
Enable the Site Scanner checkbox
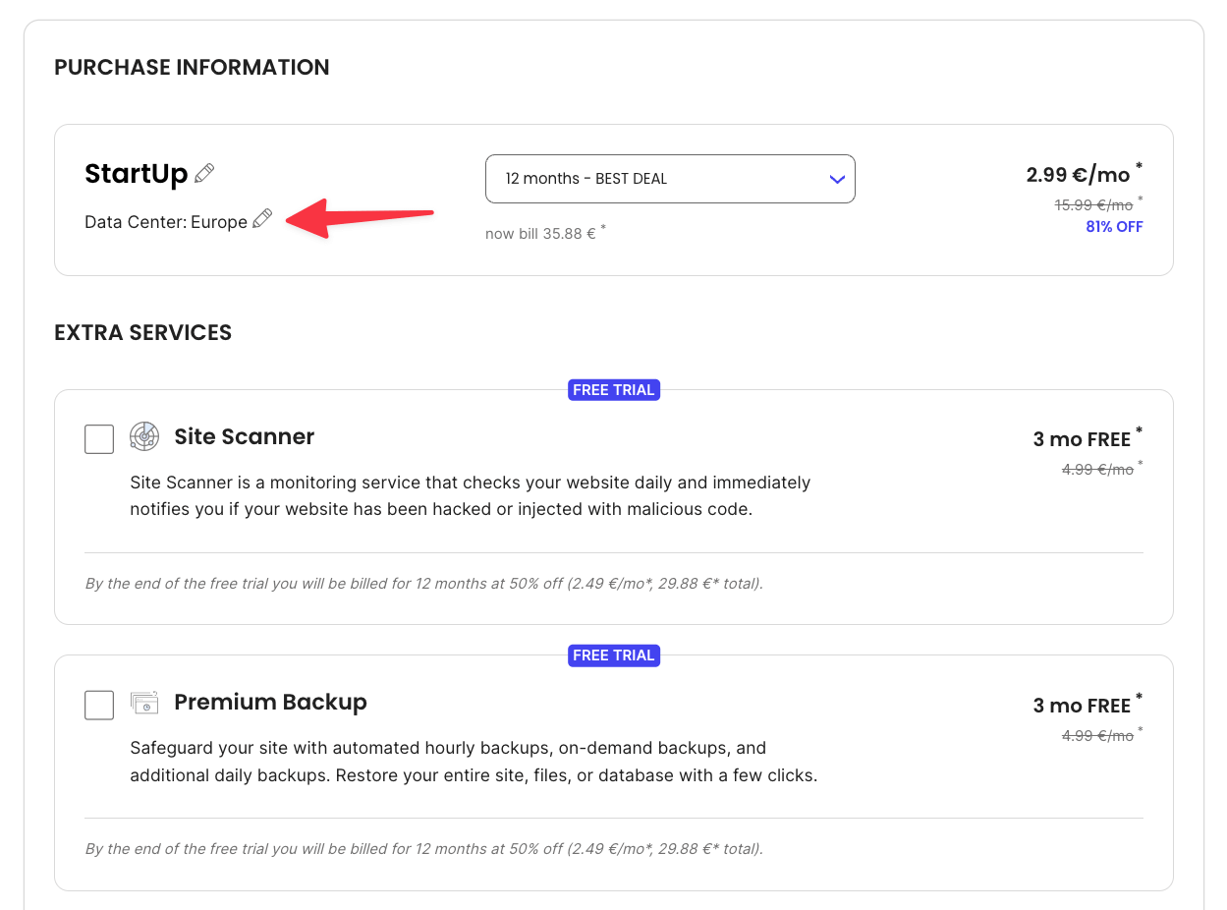(98, 438)
